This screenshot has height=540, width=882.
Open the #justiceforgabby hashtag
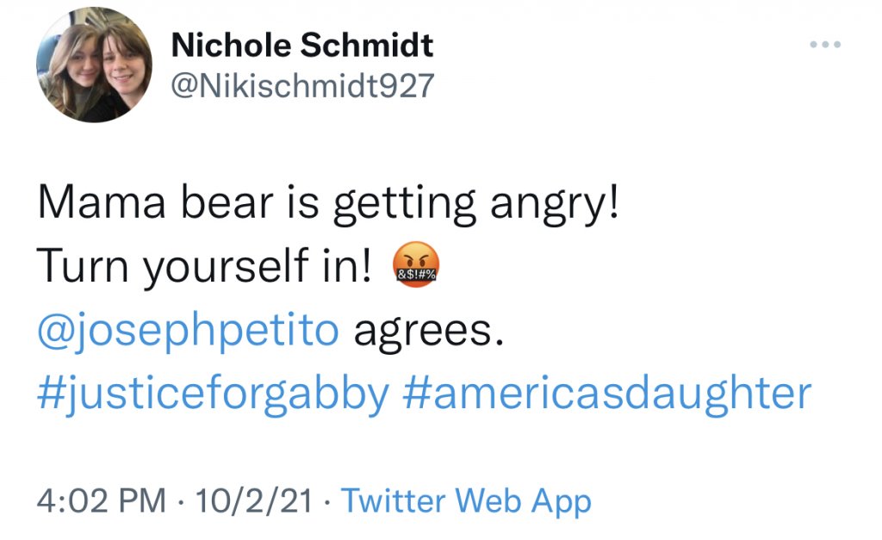pos(213,393)
